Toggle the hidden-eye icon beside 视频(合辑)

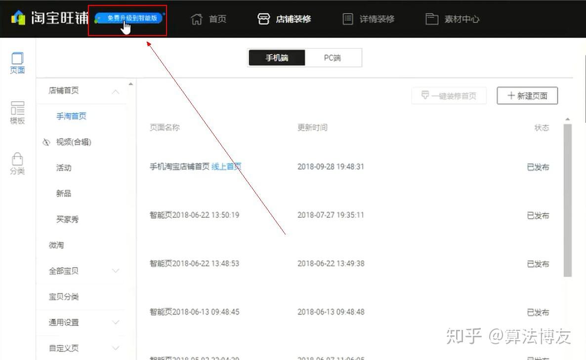tap(46, 142)
